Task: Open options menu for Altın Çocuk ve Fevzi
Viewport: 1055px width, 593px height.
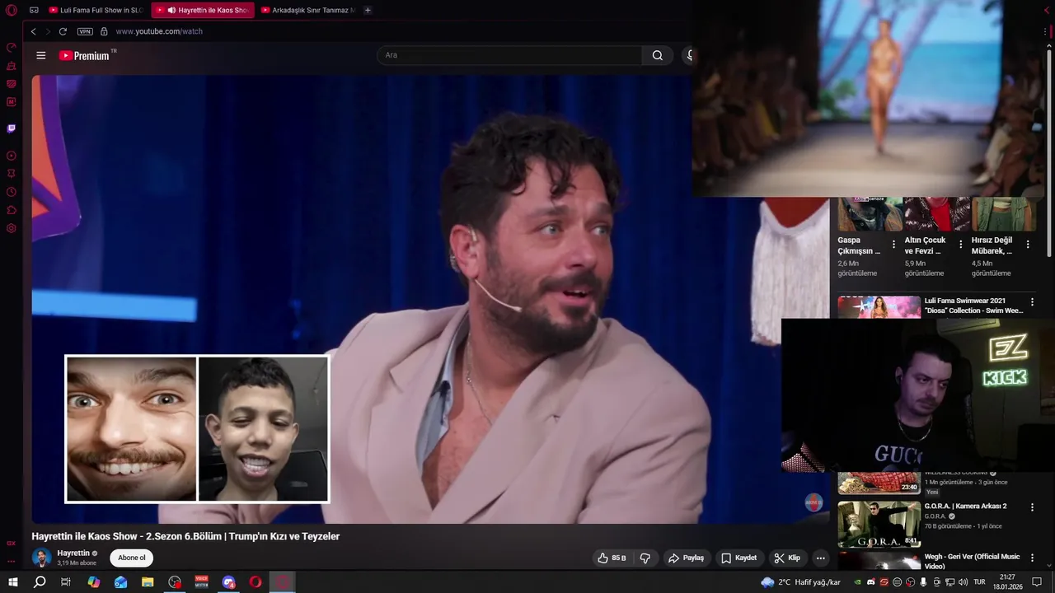Action: 960,245
